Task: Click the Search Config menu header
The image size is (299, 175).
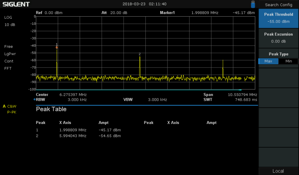Action: pos(278,5)
